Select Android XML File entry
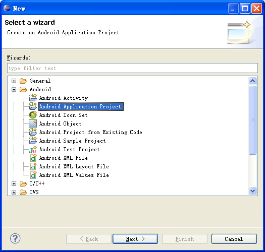 [x=64, y=158]
